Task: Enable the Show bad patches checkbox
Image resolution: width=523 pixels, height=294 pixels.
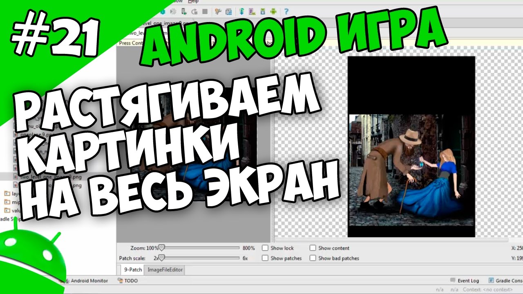Action: coord(313,258)
